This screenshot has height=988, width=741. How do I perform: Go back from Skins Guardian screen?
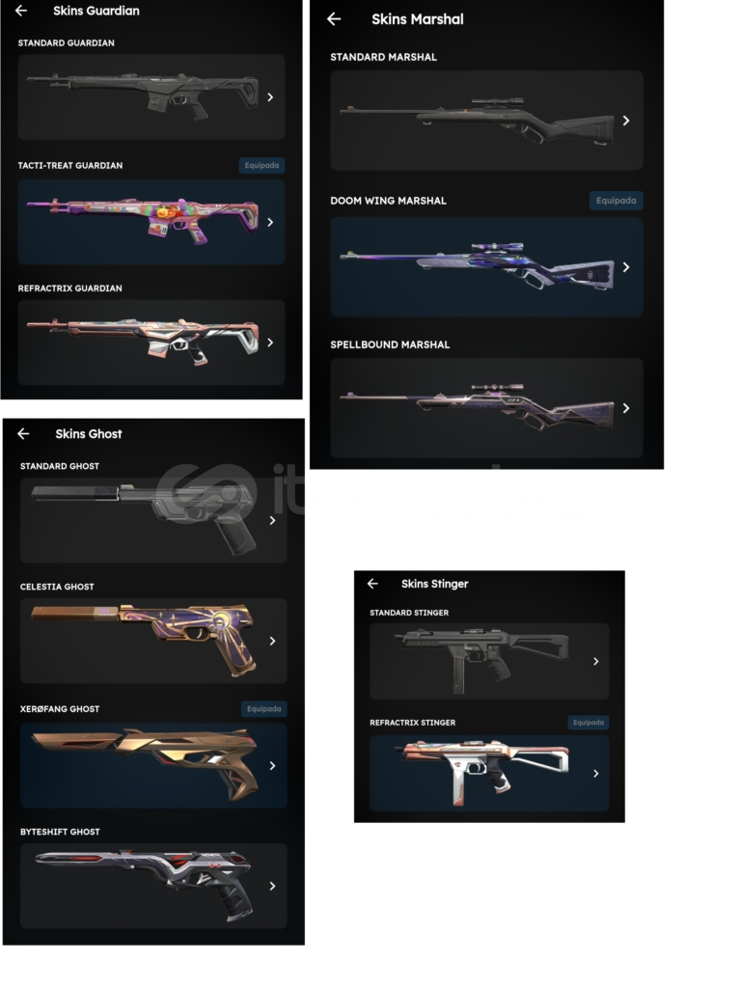21,11
